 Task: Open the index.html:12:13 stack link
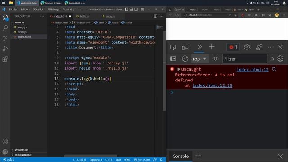(212, 85)
